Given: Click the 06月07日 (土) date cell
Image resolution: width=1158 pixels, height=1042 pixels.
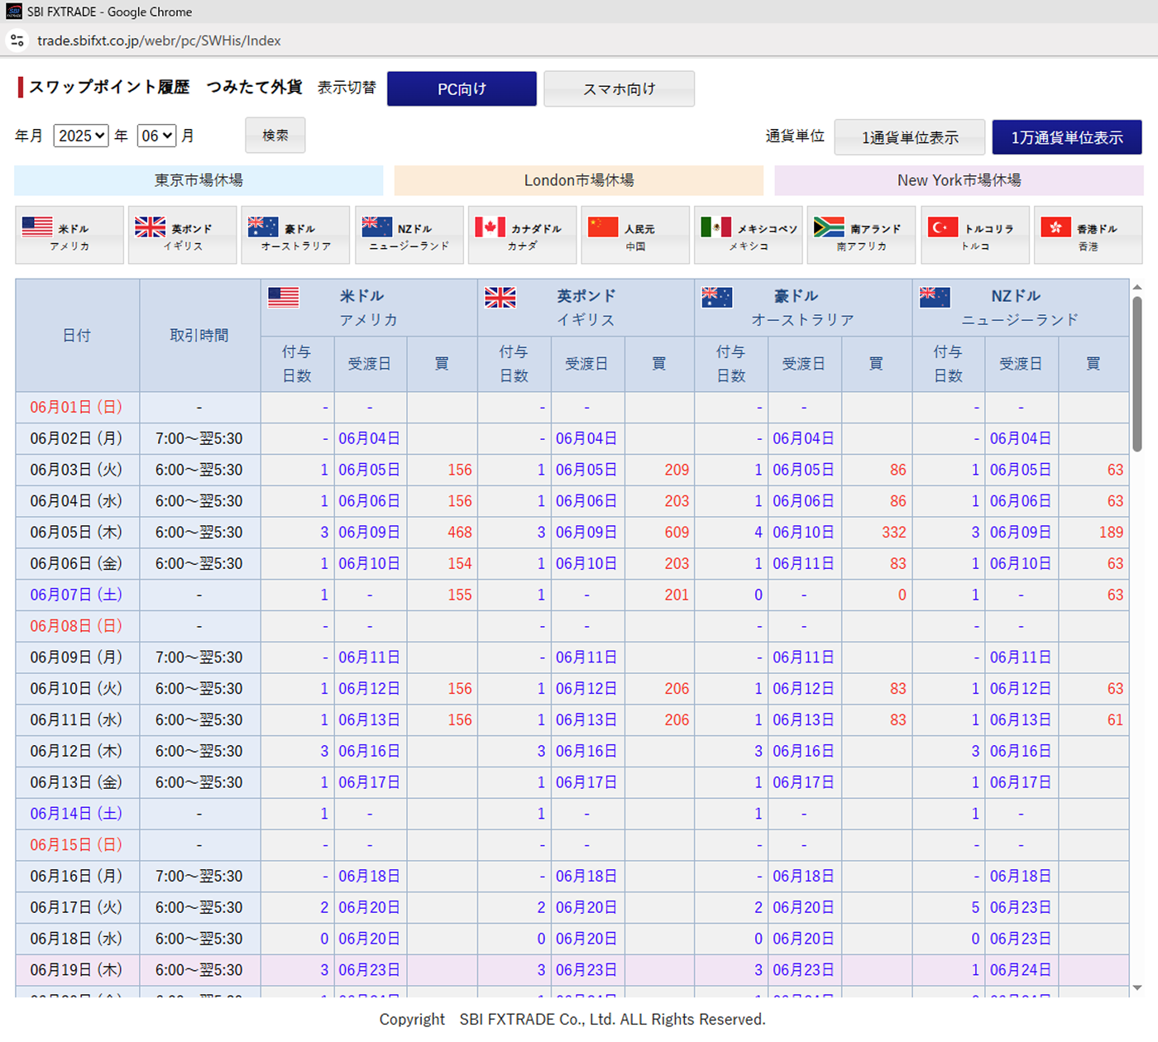Looking at the screenshot, I should pos(77,595).
